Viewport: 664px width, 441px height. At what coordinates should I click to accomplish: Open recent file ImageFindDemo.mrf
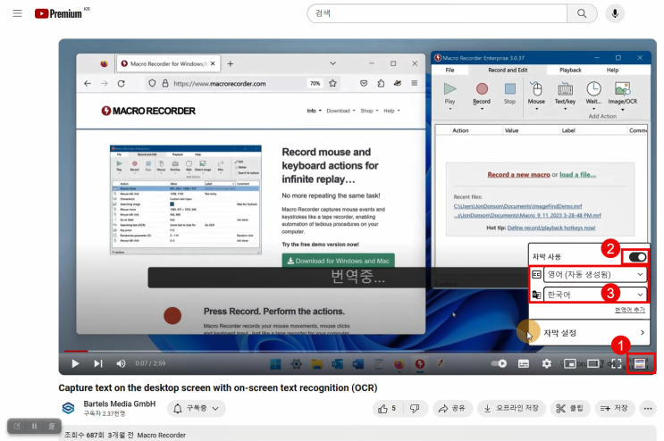pyautogui.click(x=517, y=206)
